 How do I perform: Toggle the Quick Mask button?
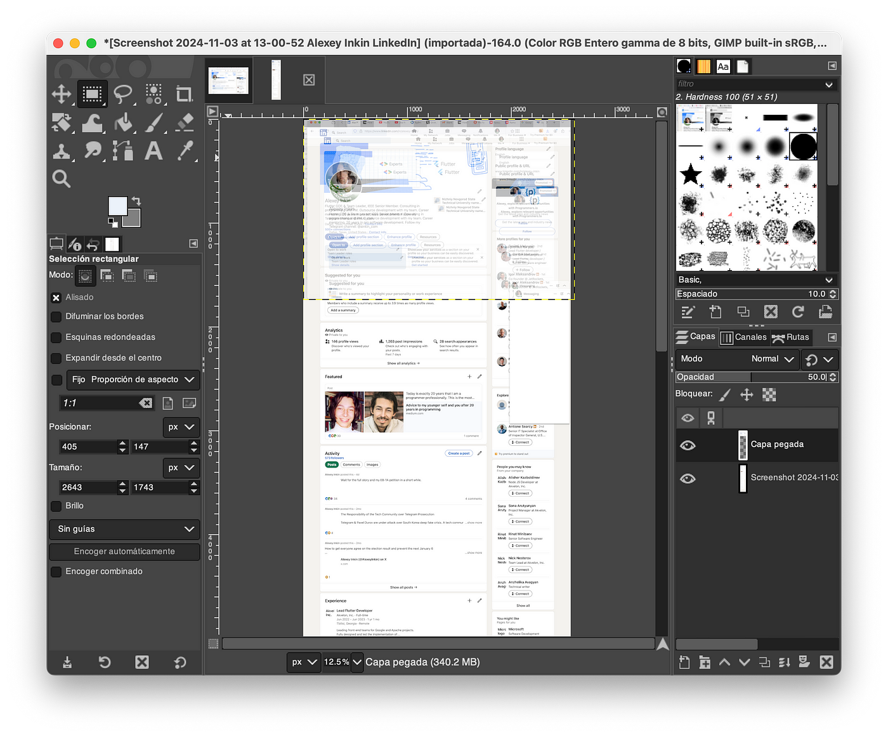(x=213, y=644)
